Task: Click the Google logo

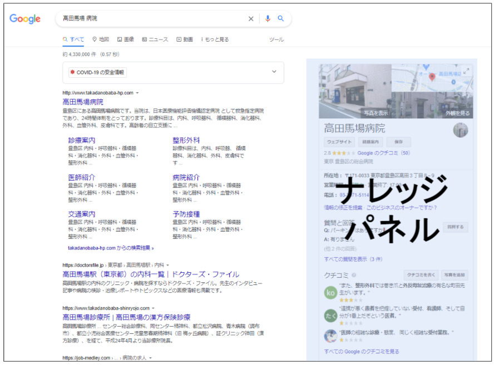Action: (x=25, y=18)
